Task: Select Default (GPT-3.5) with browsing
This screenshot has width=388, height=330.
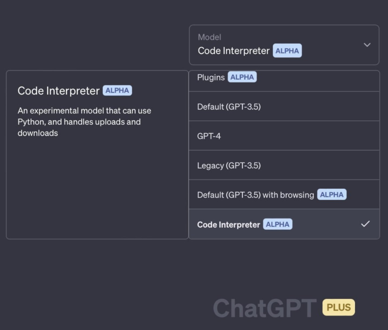Action: [255, 195]
